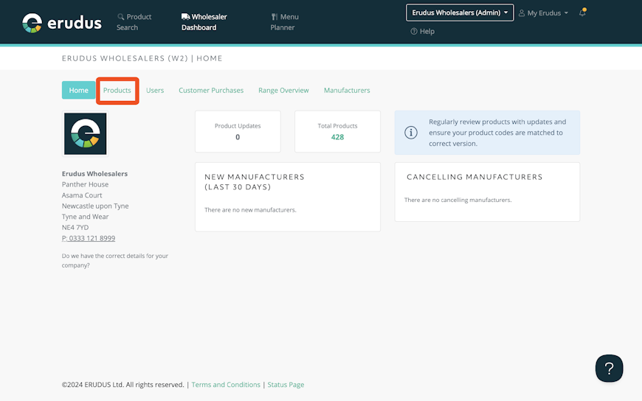Click the 'Newcastle upon Tyne' address line

(95, 206)
